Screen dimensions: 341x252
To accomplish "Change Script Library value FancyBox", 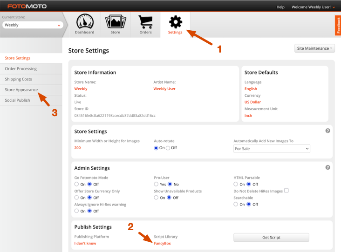I will [162, 243].
